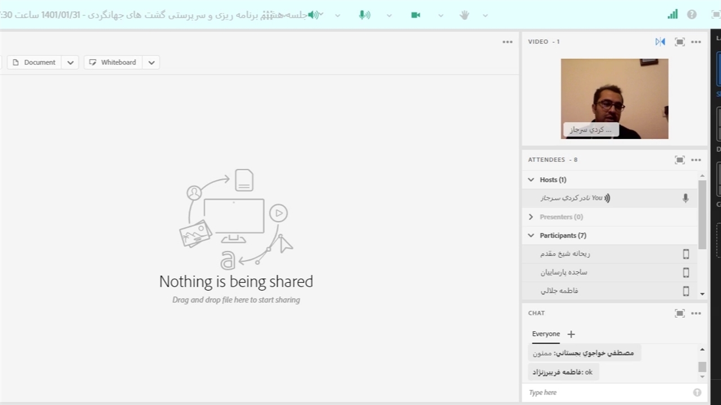
Task: Click the mirror video icon in Video pod
Action: coord(660,42)
